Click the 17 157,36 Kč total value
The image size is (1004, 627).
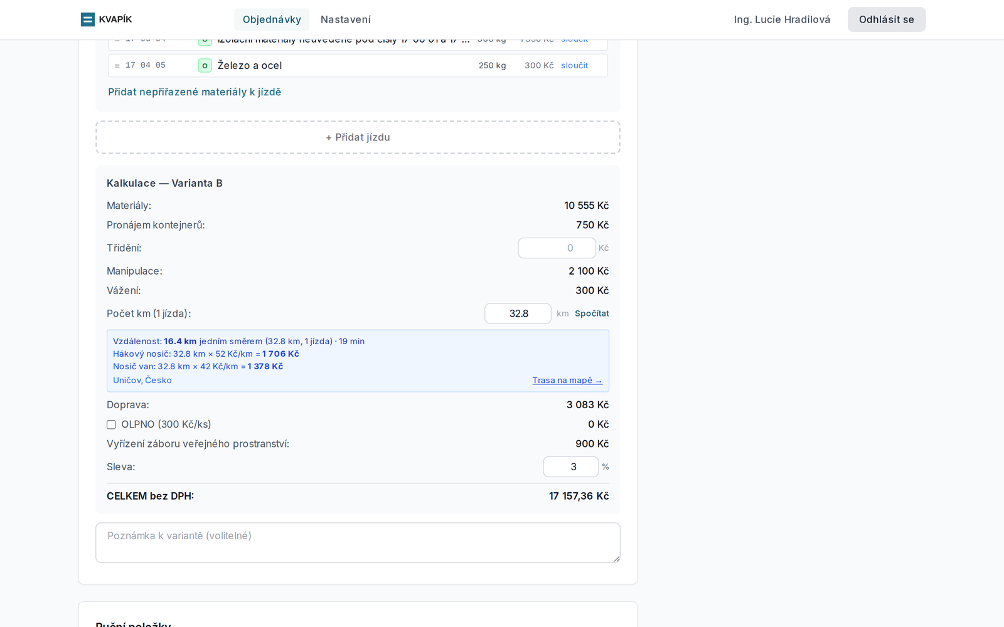coord(579,496)
